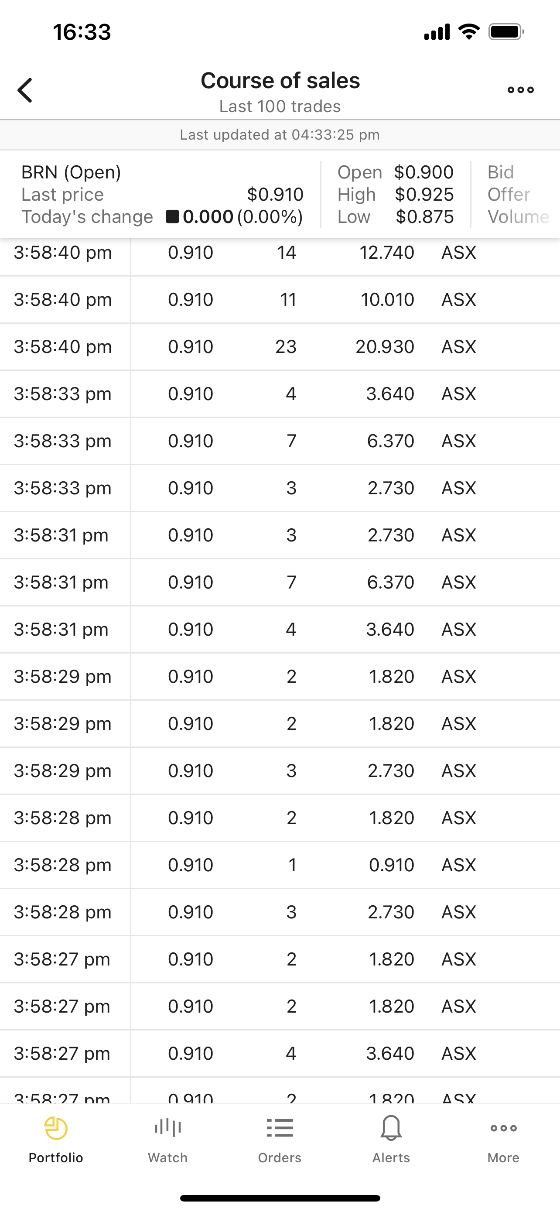Tap the black change indicator square
The width and height of the screenshot is (560, 1212).
[172, 216]
